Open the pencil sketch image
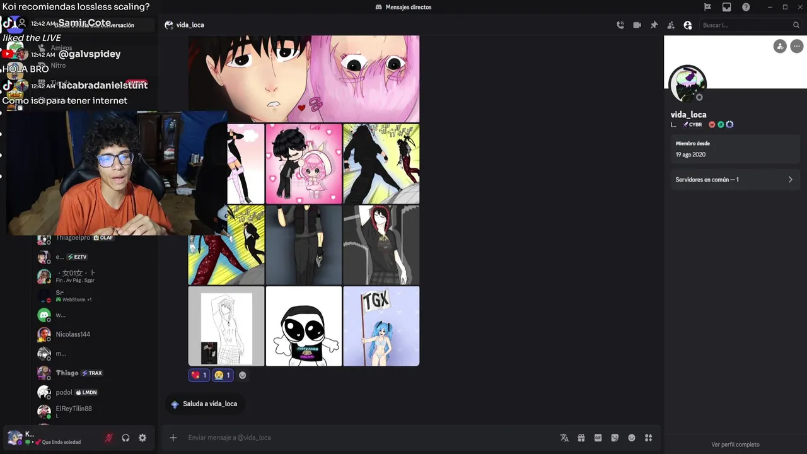Viewport: 807px width, 454px height. (226, 326)
